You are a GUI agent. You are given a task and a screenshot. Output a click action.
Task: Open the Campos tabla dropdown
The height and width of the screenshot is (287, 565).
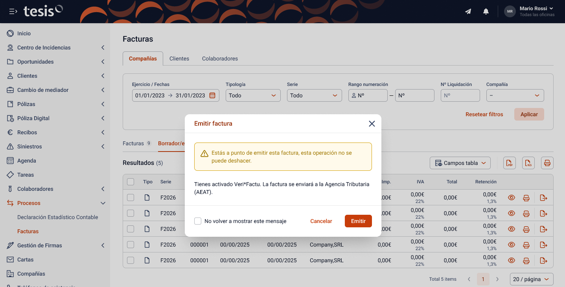point(460,163)
